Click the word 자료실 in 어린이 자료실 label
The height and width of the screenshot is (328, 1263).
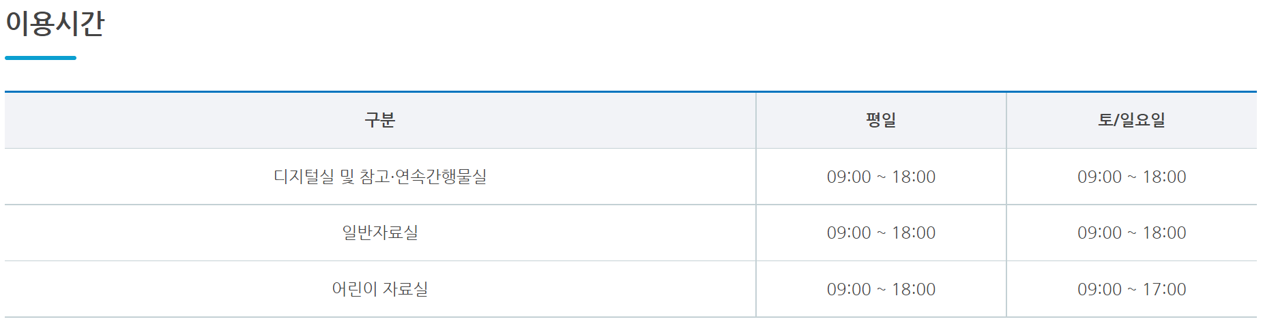click(405, 289)
